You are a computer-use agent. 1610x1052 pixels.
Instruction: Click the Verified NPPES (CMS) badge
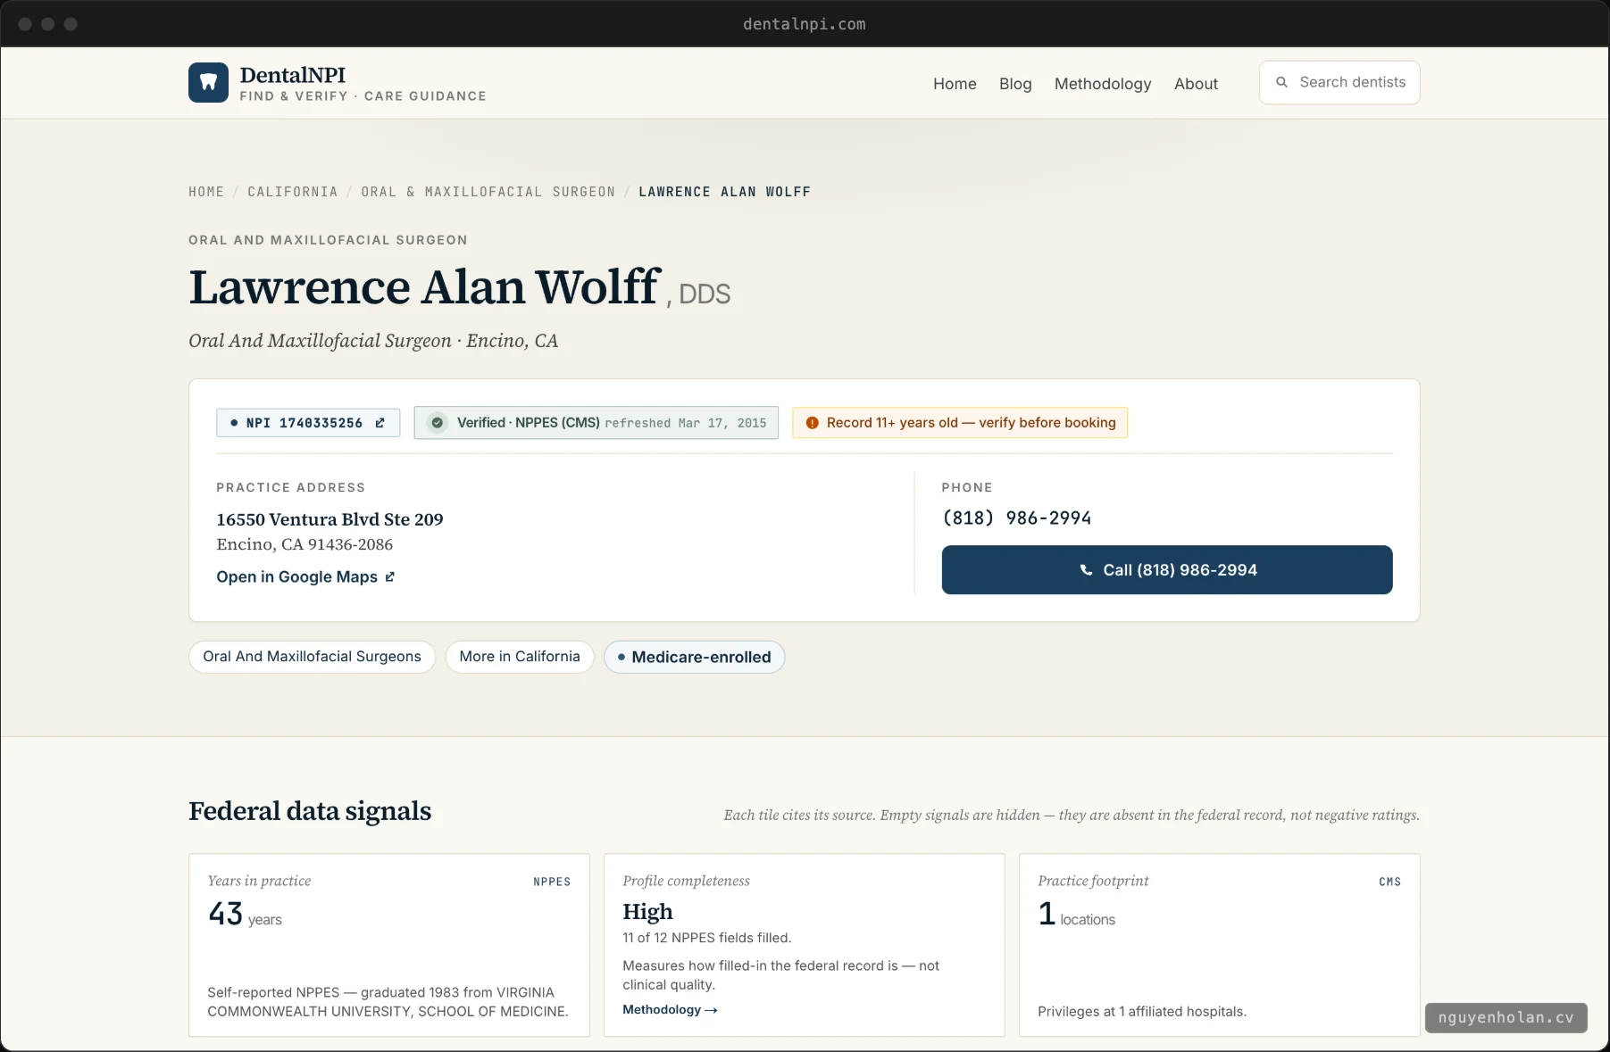click(x=596, y=423)
